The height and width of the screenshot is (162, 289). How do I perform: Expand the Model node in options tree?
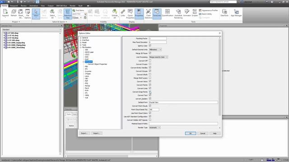tap(80, 42)
